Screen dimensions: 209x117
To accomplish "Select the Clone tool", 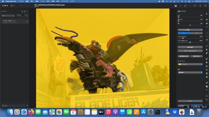I will coord(207,62).
